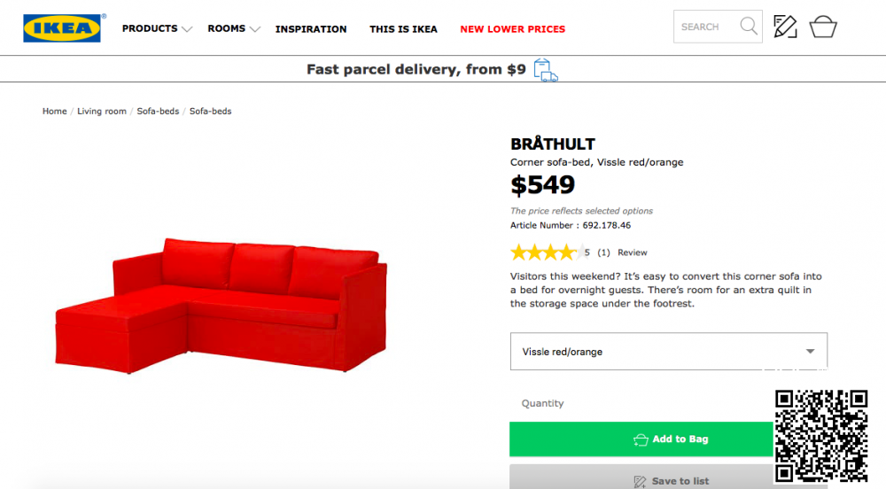Open the INSPIRATION menu item
Image resolution: width=886 pixels, height=489 pixels.
pos(311,29)
